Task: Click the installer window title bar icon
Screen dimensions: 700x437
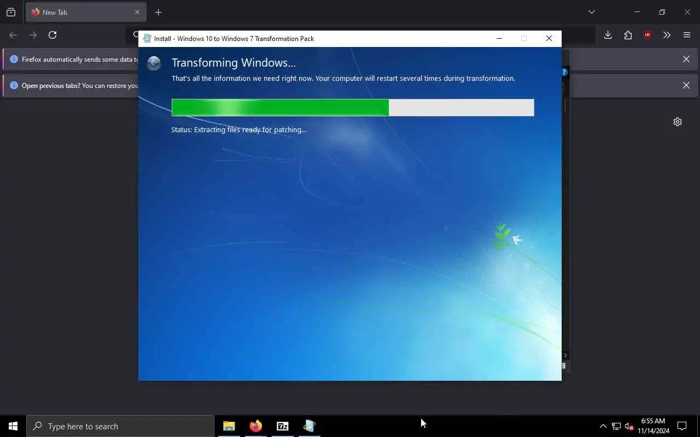Action: click(147, 38)
